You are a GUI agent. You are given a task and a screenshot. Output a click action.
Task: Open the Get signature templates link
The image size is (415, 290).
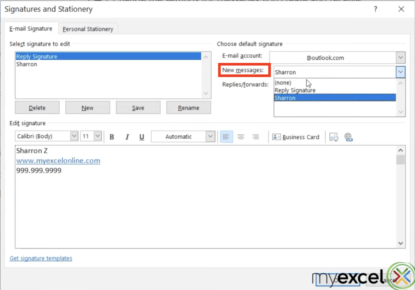[x=41, y=258]
